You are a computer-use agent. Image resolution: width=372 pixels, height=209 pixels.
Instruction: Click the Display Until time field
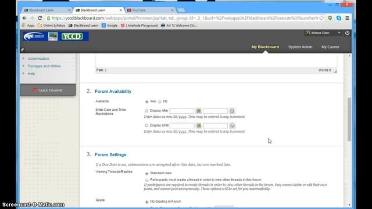click(216, 125)
